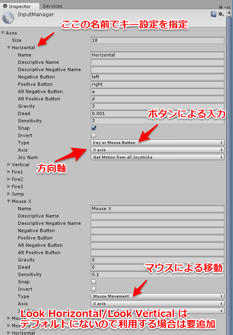Expand the Vertical axis foldout
The width and height of the screenshot is (233, 335).
pos(9,165)
